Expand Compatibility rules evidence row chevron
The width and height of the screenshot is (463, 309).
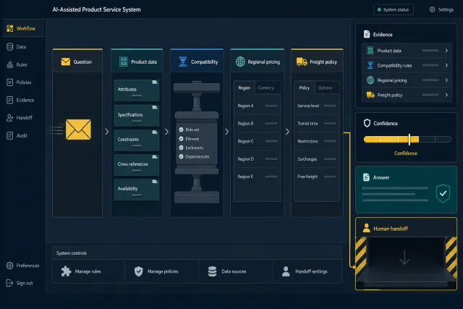pos(446,65)
